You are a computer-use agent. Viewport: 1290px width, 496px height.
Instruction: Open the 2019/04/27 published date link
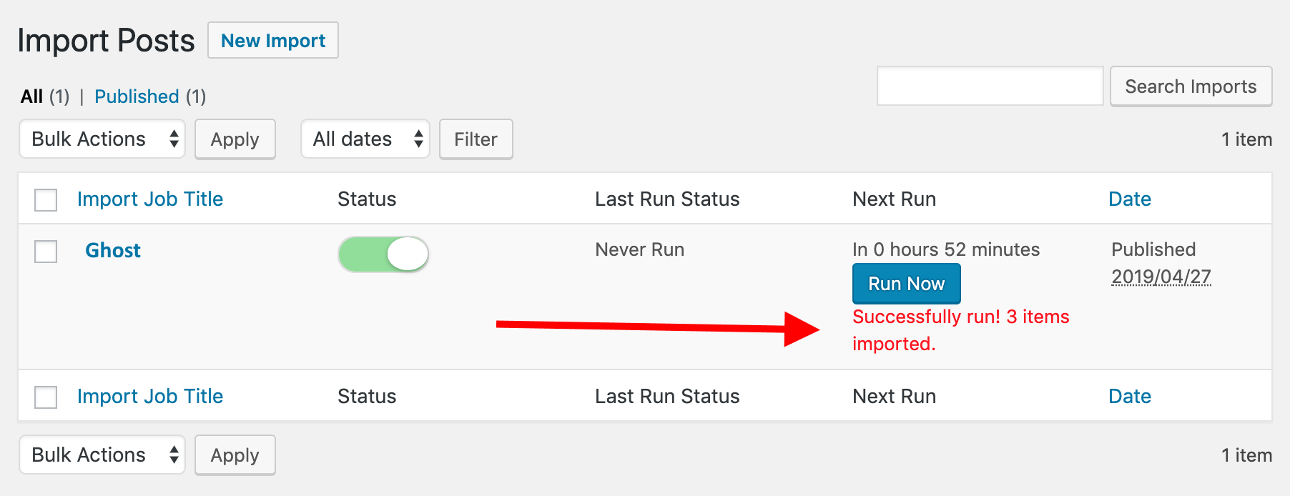click(x=1161, y=277)
